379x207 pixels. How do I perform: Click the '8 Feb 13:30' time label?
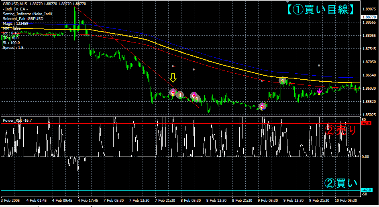pyautogui.click(x=217, y=201)
